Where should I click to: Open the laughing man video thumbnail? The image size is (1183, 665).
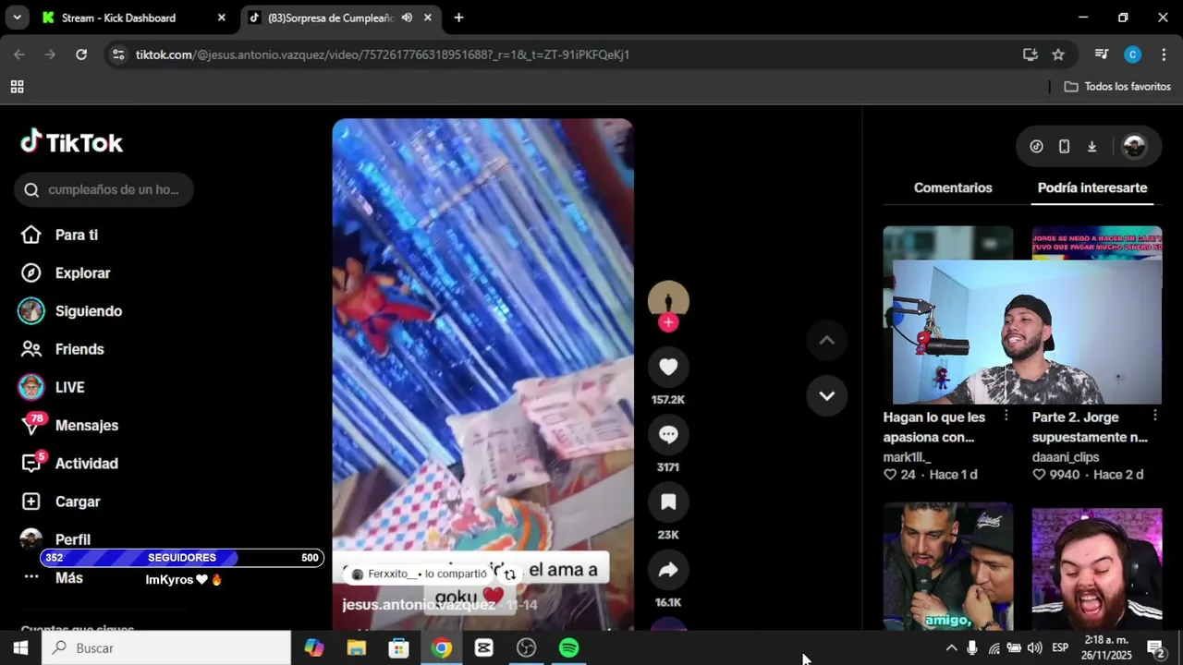[1096, 568]
